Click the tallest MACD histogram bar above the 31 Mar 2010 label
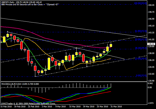The width and height of the screenshot is (156, 109). (x=111, y=86)
